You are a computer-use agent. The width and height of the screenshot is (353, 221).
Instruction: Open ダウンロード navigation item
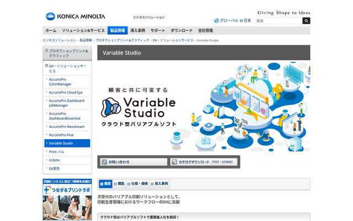click(x=181, y=30)
